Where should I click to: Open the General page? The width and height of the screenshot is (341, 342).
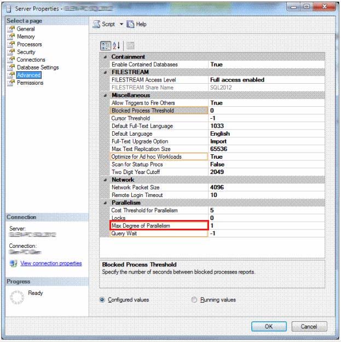(x=26, y=29)
